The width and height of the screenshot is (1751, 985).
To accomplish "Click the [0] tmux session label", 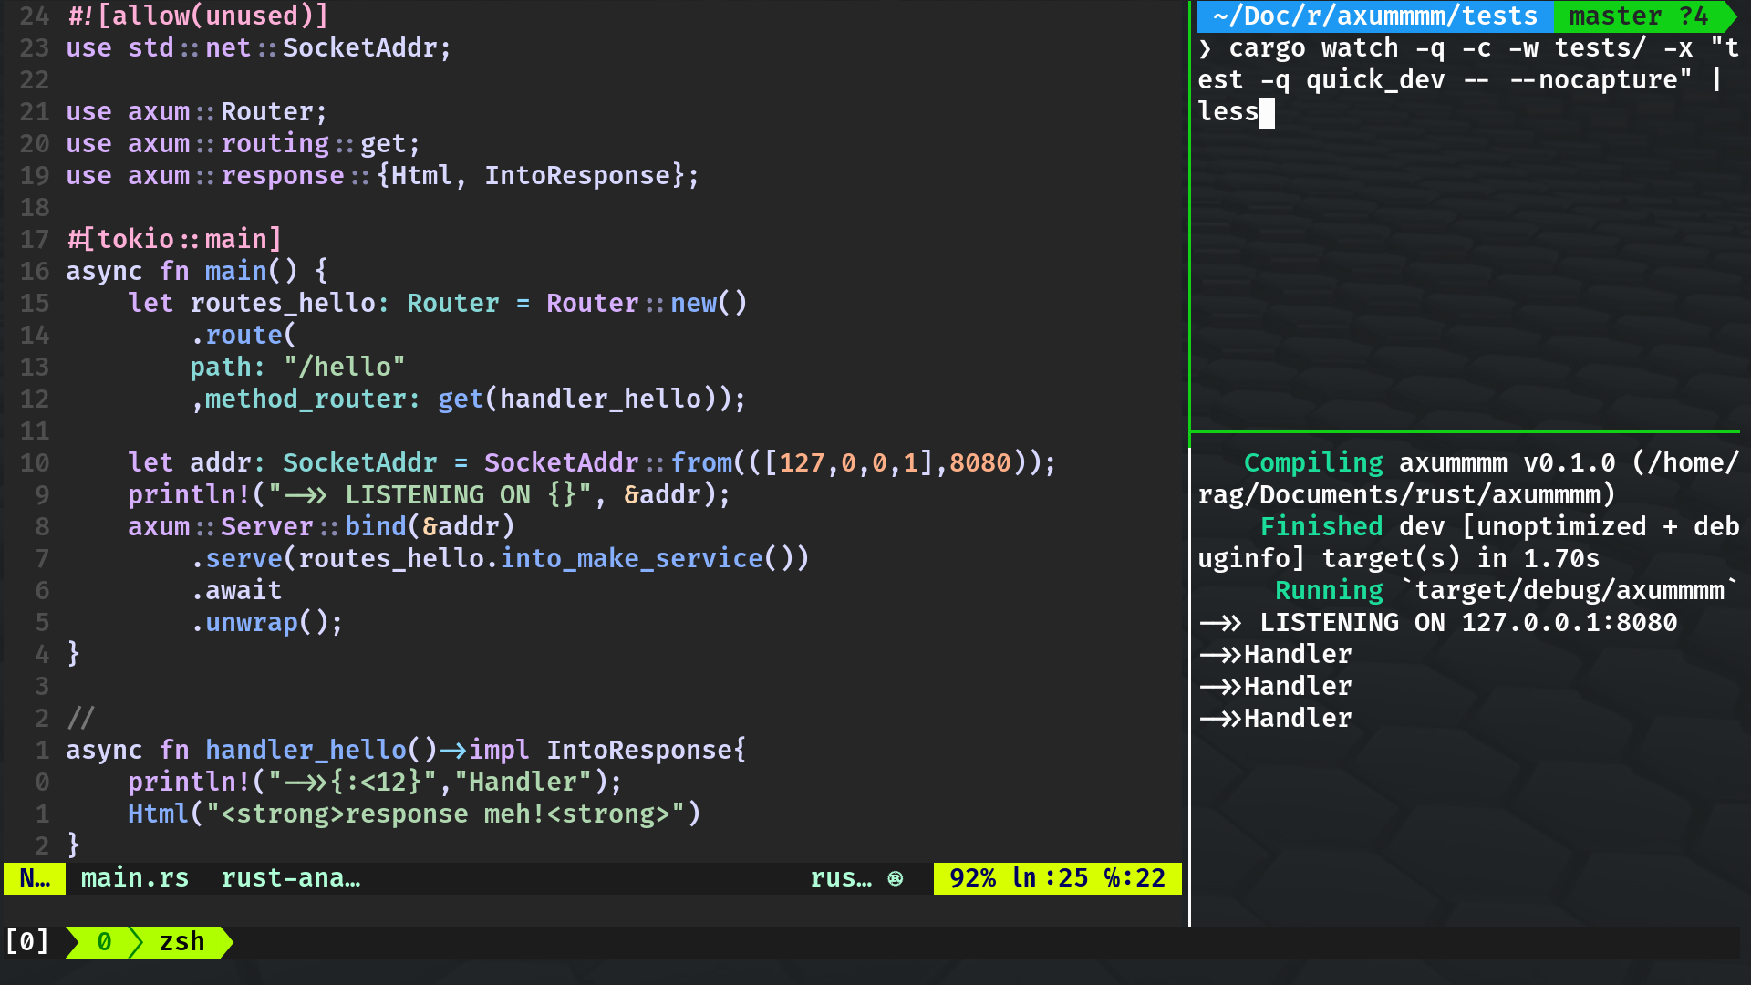I will coord(27,942).
